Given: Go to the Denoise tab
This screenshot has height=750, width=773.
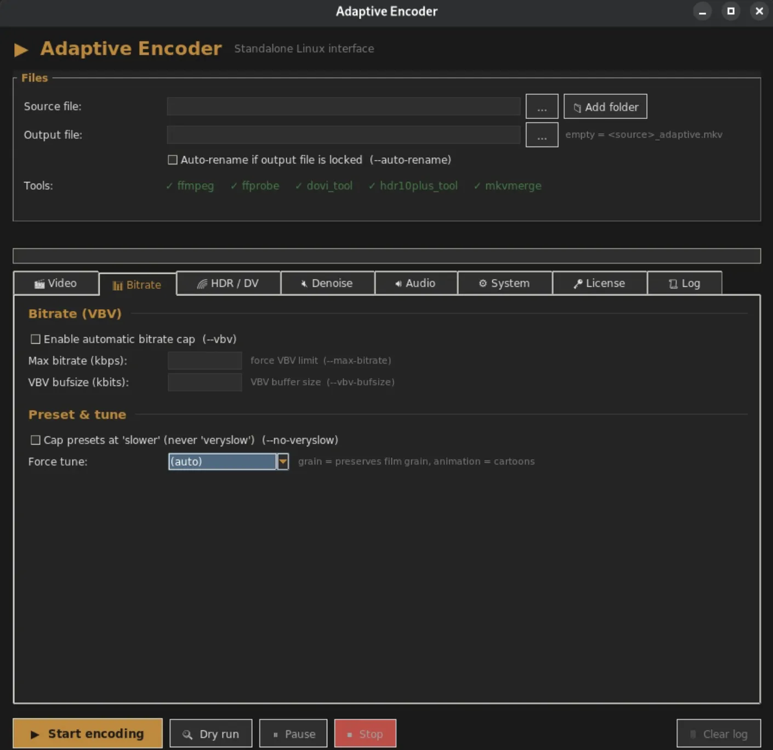Looking at the screenshot, I should [328, 283].
